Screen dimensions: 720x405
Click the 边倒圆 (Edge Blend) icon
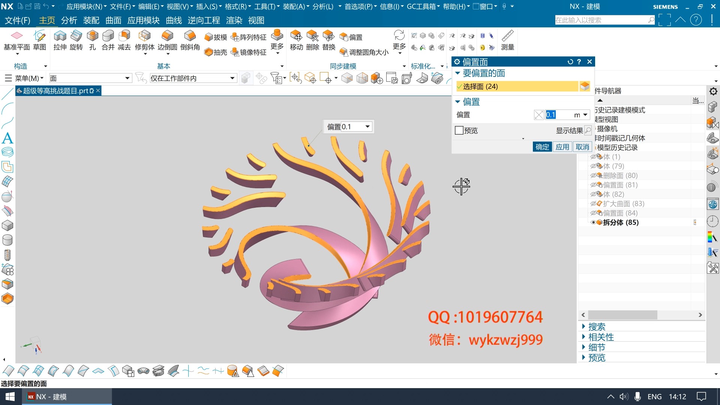pos(167,36)
